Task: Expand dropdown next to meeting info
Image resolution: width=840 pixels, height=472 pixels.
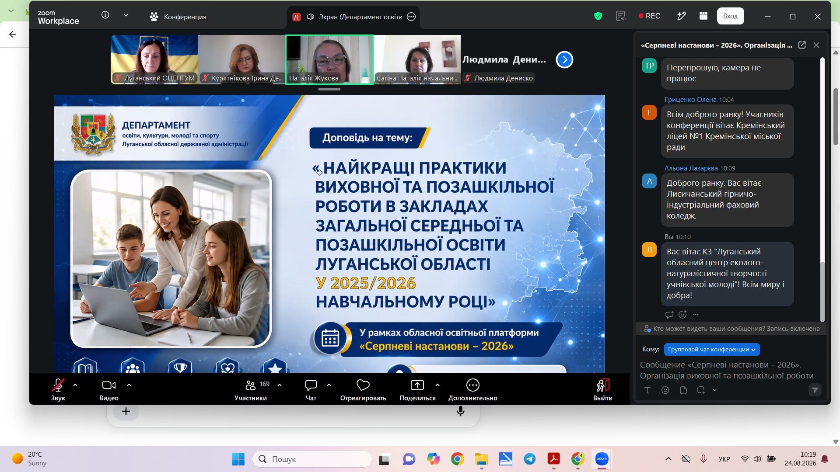Action: click(126, 15)
